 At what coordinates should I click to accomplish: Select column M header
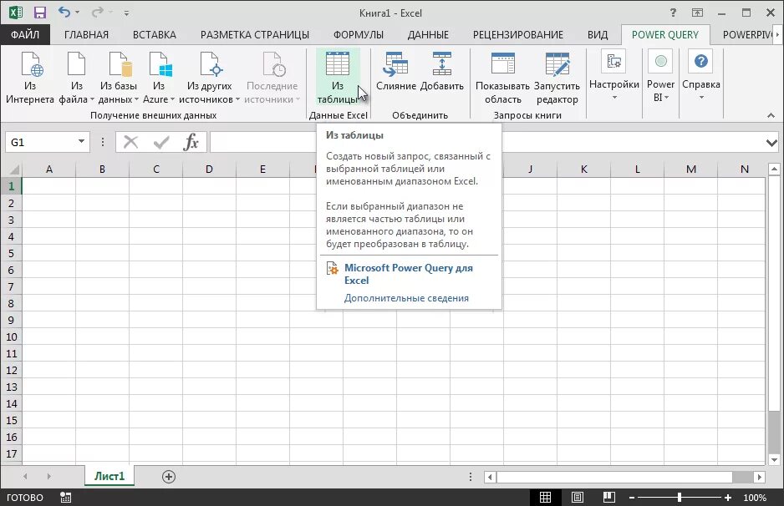click(x=690, y=170)
